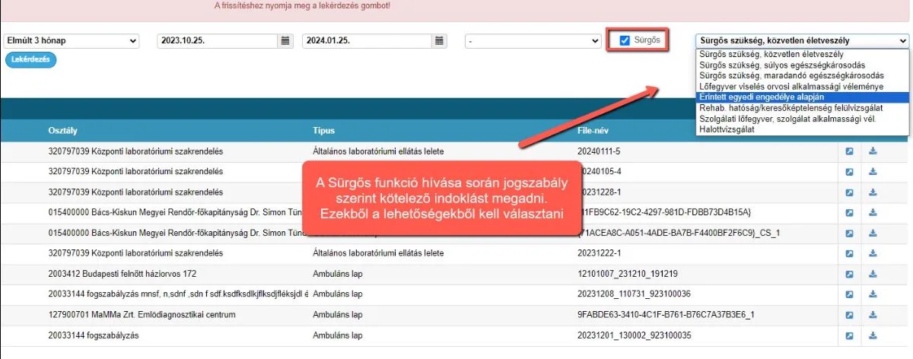
Task: Open calendar picker for 2024.01.25. date
Action: pyautogui.click(x=440, y=40)
